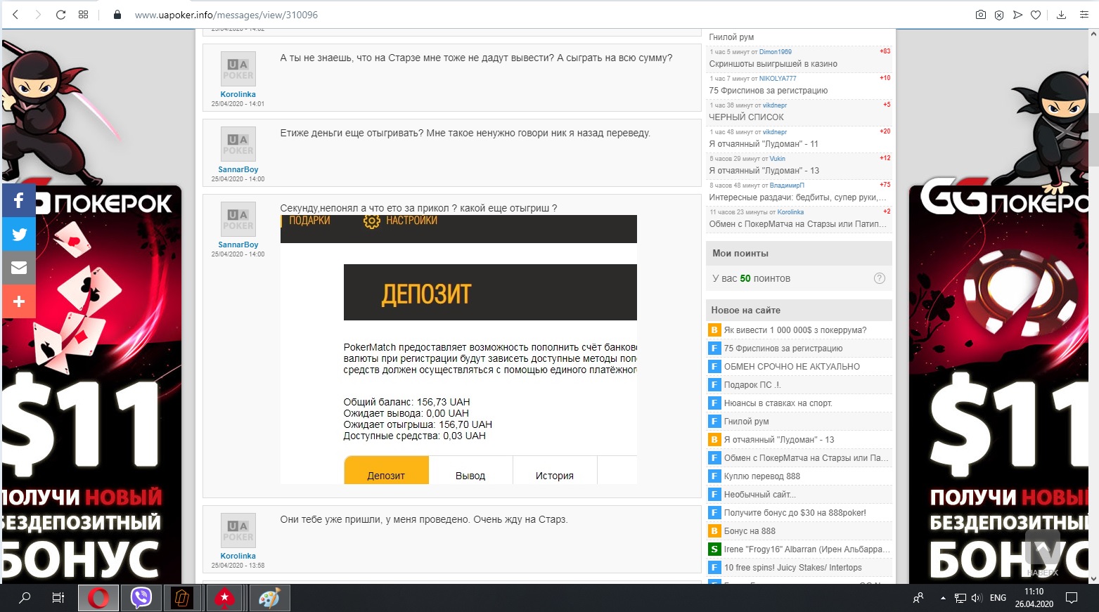Open user NIKOLYA777 profile link
The width and height of the screenshot is (1099, 612).
click(x=778, y=79)
